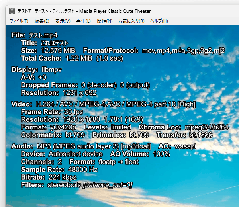Viewport: 239px width, 207px height.
Task: Click the Levels value limited
Action: [x=121, y=127]
